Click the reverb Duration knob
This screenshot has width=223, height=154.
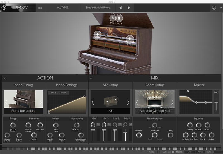click(x=139, y=135)
